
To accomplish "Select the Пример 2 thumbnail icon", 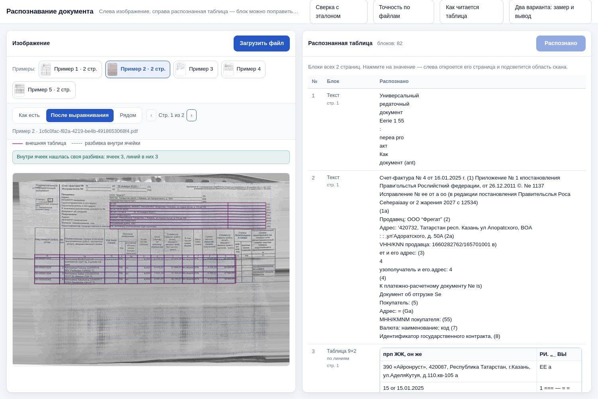I will 112,69.
